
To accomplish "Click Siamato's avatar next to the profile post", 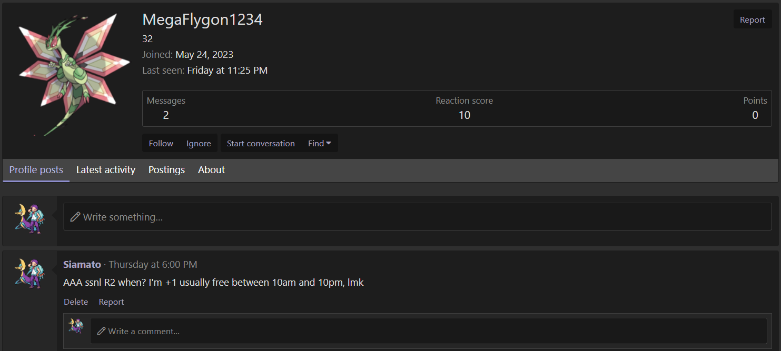I will click(x=29, y=273).
